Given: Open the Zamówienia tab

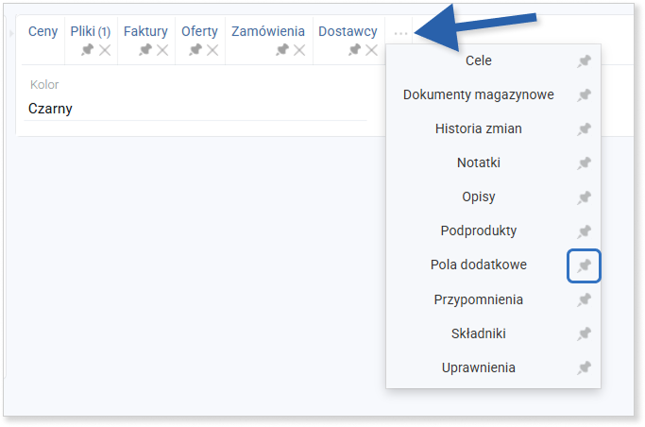Looking at the screenshot, I should (268, 31).
